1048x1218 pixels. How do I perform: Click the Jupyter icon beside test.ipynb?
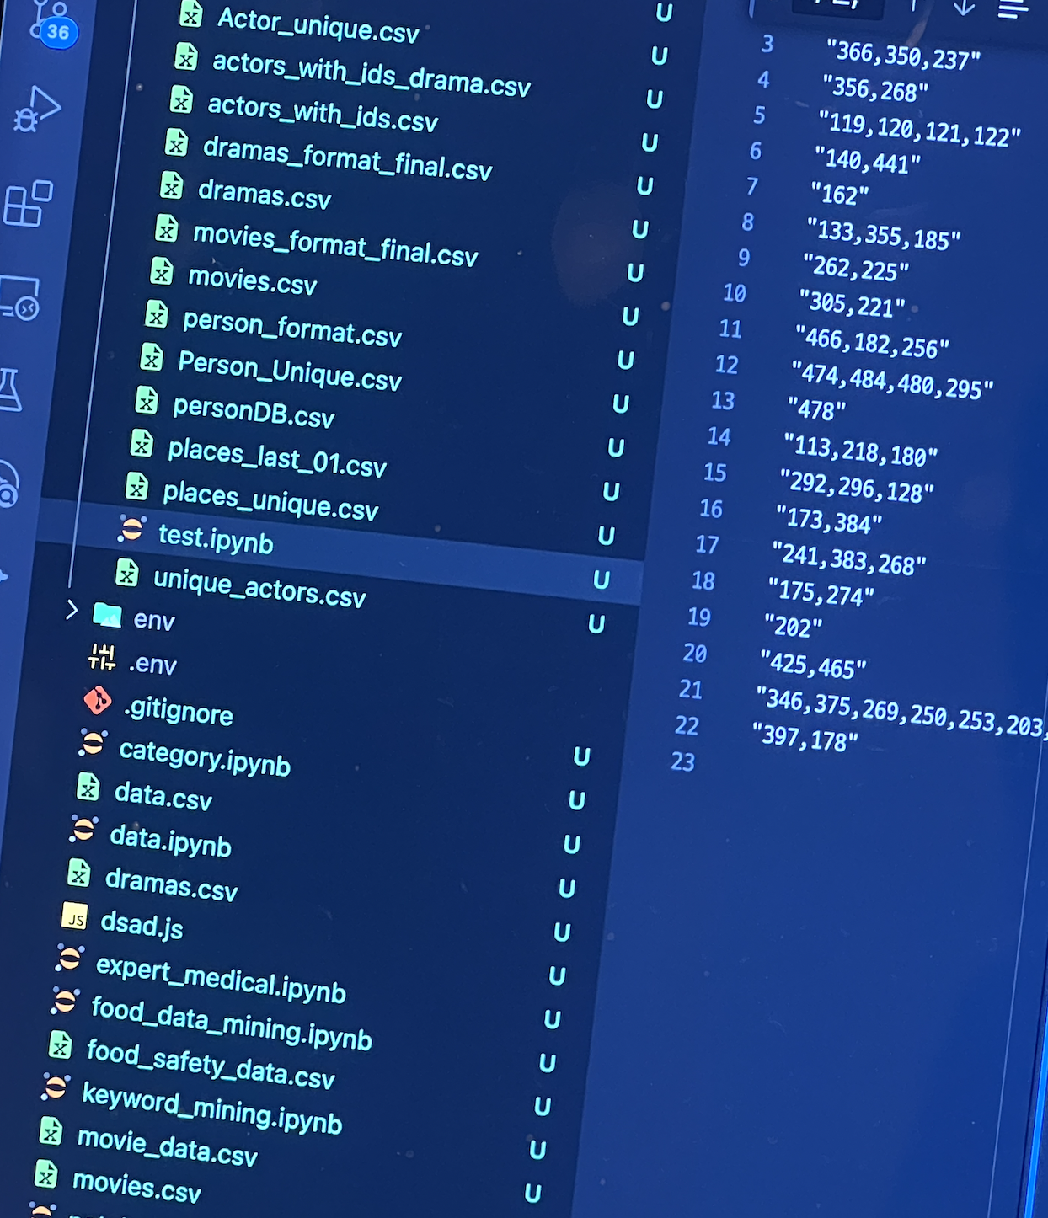(131, 529)
